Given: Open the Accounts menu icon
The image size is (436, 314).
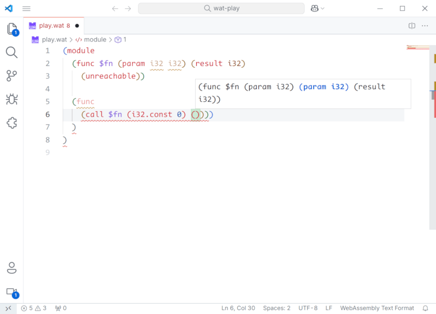Looking at the screenshot, I should (x=11, y=268).
